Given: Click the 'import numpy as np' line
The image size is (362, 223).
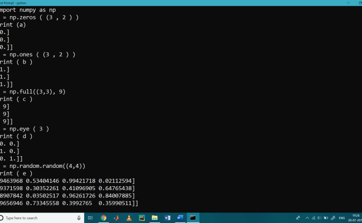Looking at the screenshot, I should 28,10.
